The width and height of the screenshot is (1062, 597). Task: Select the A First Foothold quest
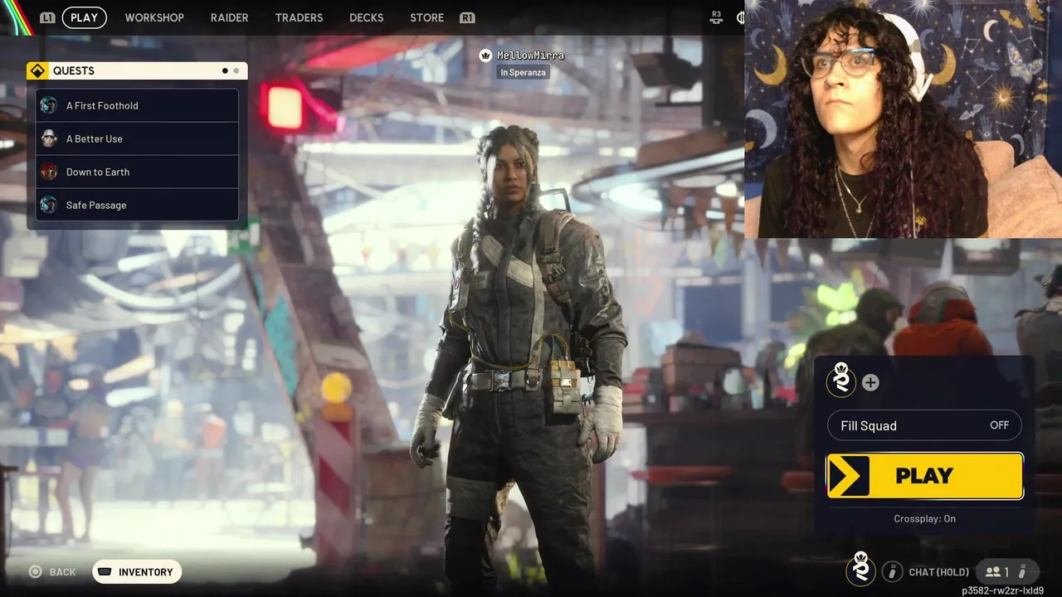pos(137,105)
